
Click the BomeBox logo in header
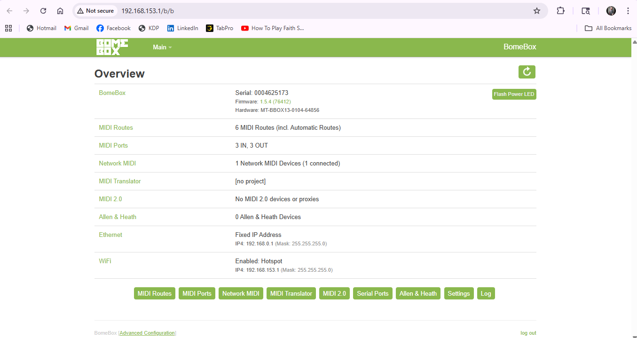[112, 47]
